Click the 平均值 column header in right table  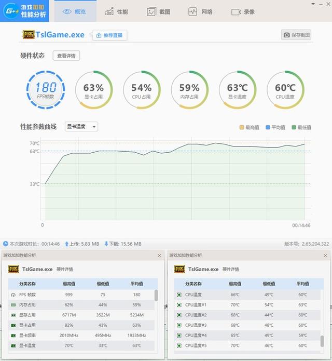pos(303,284)
